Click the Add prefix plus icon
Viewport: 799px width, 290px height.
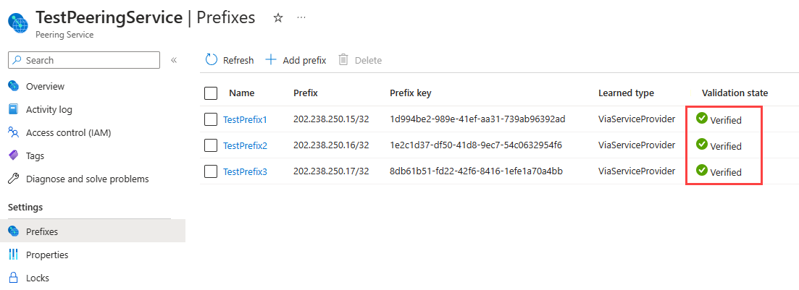(x=271, y=60)
